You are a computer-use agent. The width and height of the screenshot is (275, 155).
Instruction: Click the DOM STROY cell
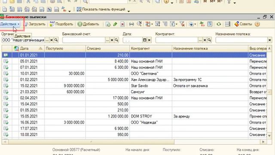point(151,116)
